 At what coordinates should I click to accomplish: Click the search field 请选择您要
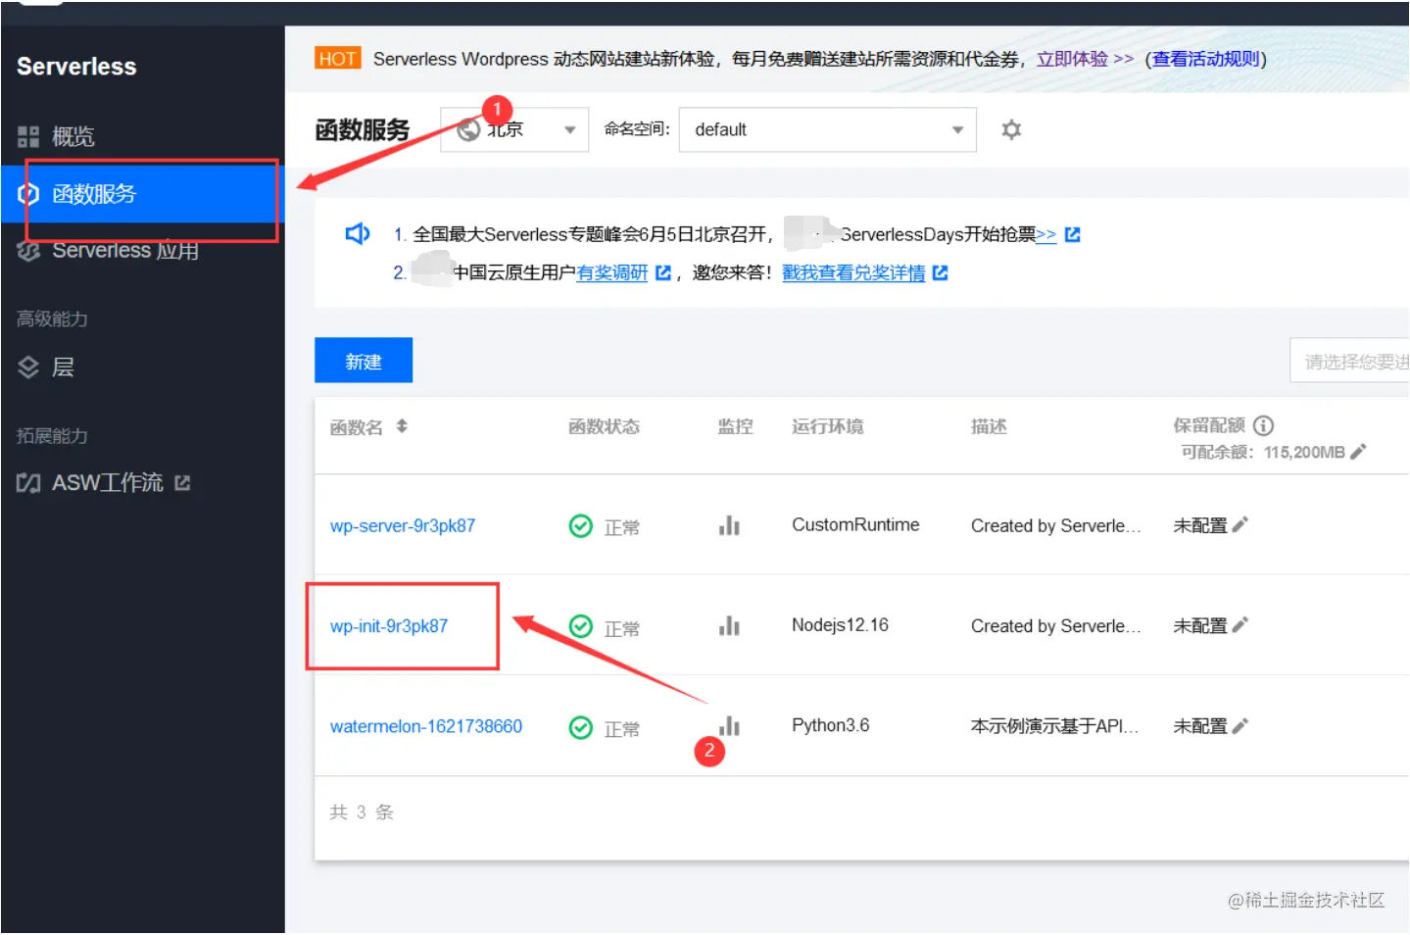point(1349,362)
